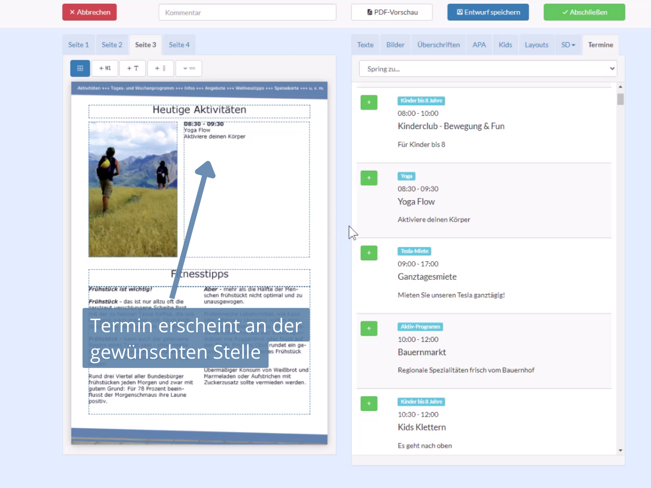Viewport: 651px width, 488px height.
Task: Add the Kinderclub - Bewegung & Fun appointment
Action: coord(369,102)
